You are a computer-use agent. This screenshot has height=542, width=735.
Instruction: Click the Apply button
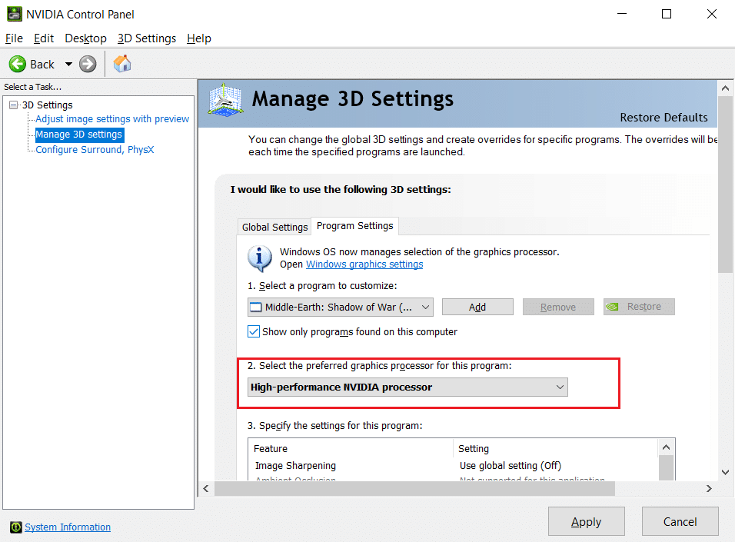coord(586,521)
